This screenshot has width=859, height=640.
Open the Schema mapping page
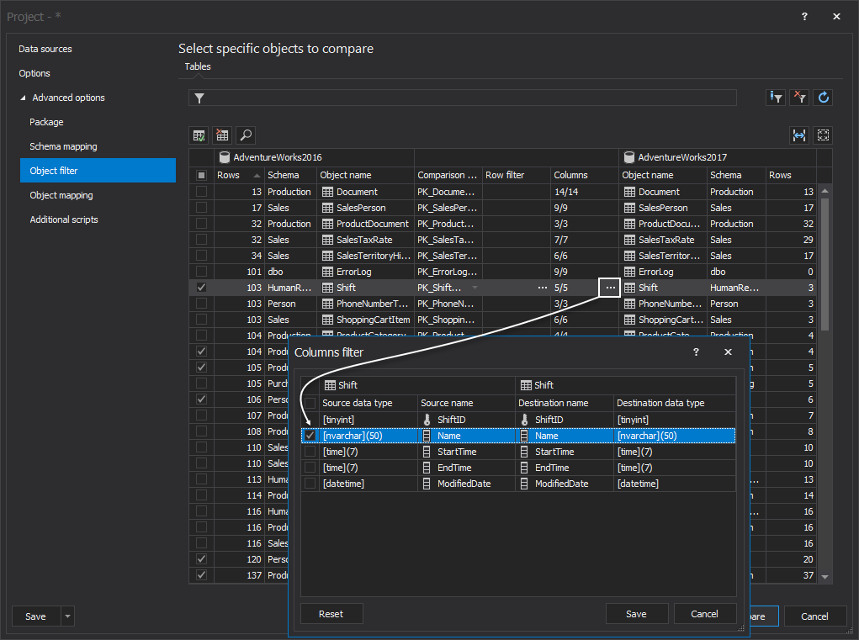pos(63,146)
